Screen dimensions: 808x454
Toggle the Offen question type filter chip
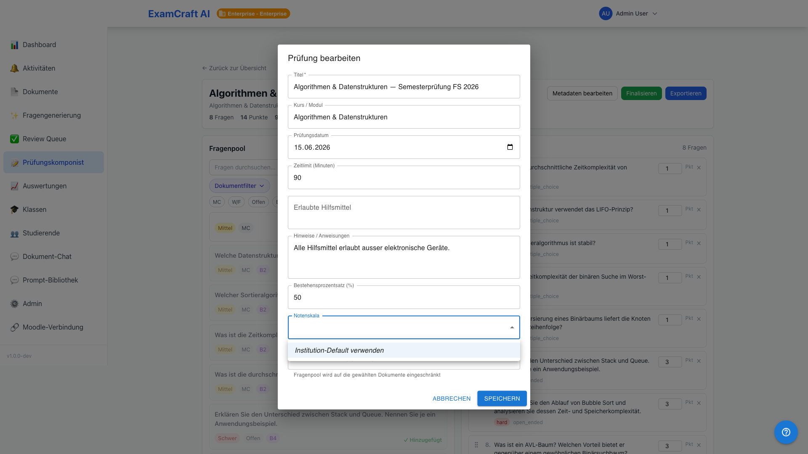pyautogui.click(x=258, y=202)
